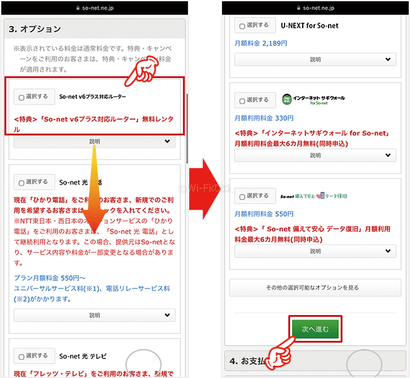
Task: Select the インターネット サギウォール checkbox
Action: click(x=242, y=101)
